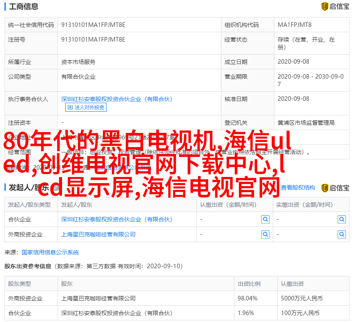Select the 统一社会信用代码 value 91310101MA1FPJMT8E
This screenshot has height=322, width=354.
pos(93,25)
